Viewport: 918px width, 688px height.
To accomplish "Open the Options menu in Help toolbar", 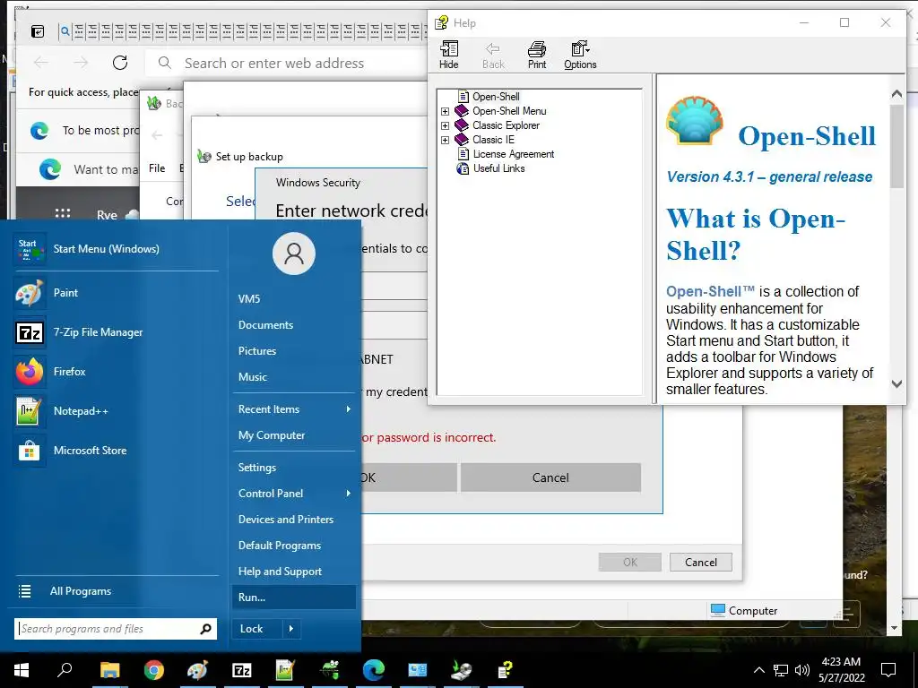I will click(580, 55).
